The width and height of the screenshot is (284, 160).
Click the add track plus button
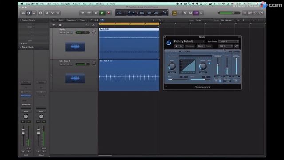pos(54,25)
